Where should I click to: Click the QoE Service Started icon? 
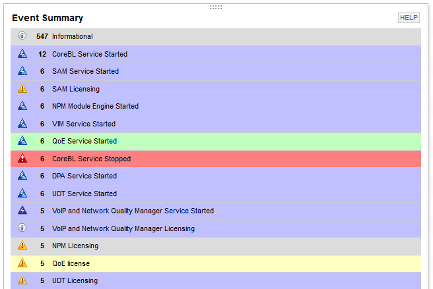(x=22, y=141)
